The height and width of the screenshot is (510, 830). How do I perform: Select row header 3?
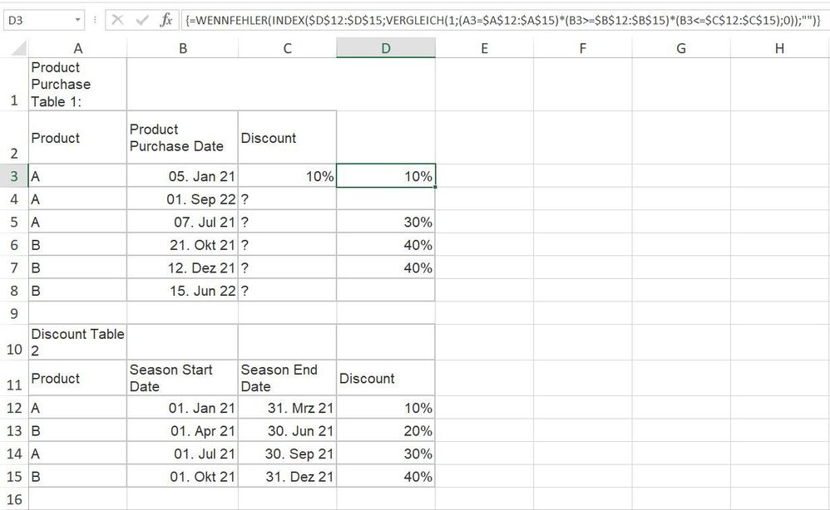(13, 176)
